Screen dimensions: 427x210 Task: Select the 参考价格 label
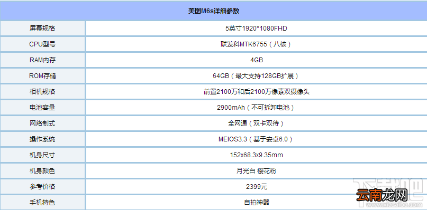coord(42,186)
